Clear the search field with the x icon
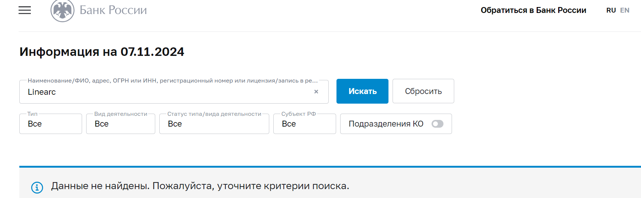The image size is (641, 198). click(x=316, y=91)
